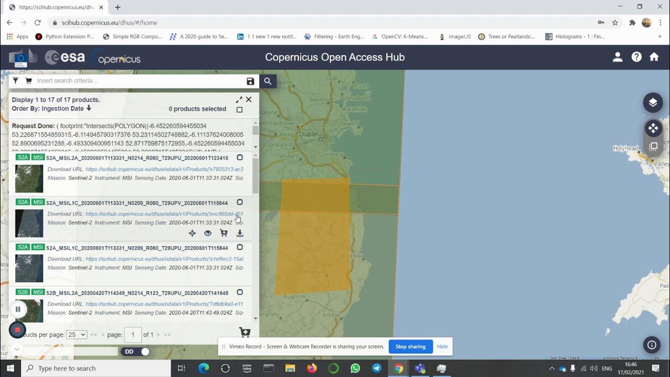
Task: Click Stop sharing button
Action: tap(410, 347)
